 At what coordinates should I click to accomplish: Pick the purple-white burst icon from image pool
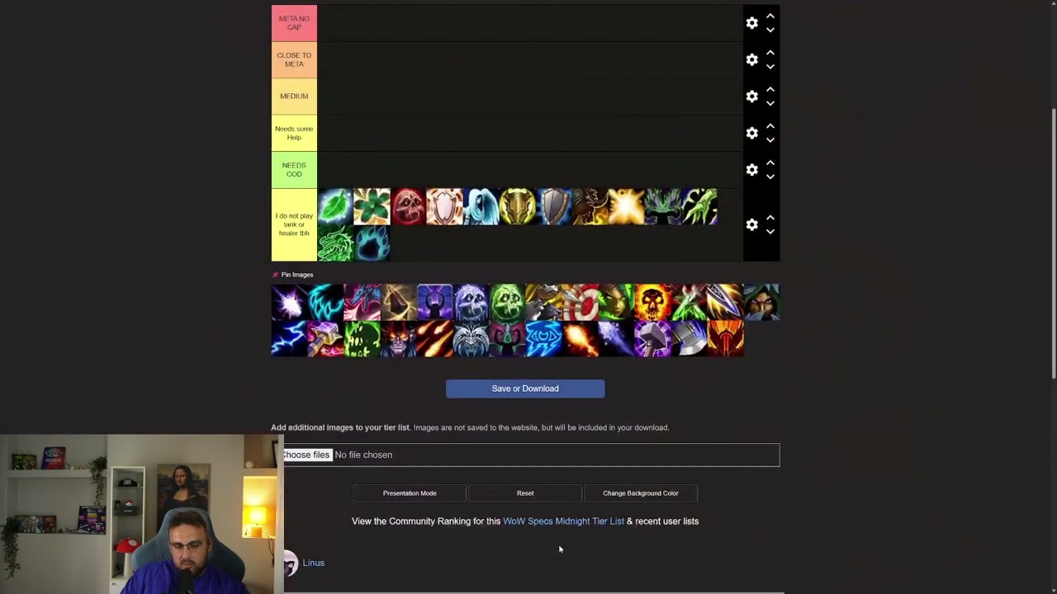289,302
